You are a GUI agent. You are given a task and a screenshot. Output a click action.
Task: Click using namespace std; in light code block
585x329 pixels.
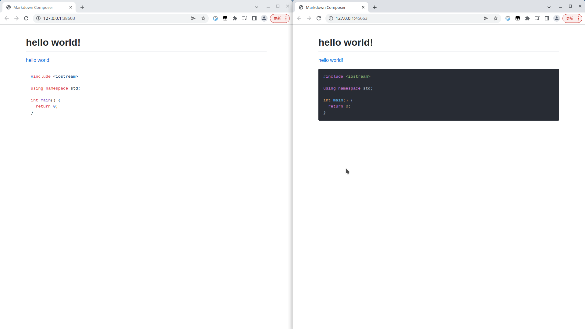pos(55,88)
